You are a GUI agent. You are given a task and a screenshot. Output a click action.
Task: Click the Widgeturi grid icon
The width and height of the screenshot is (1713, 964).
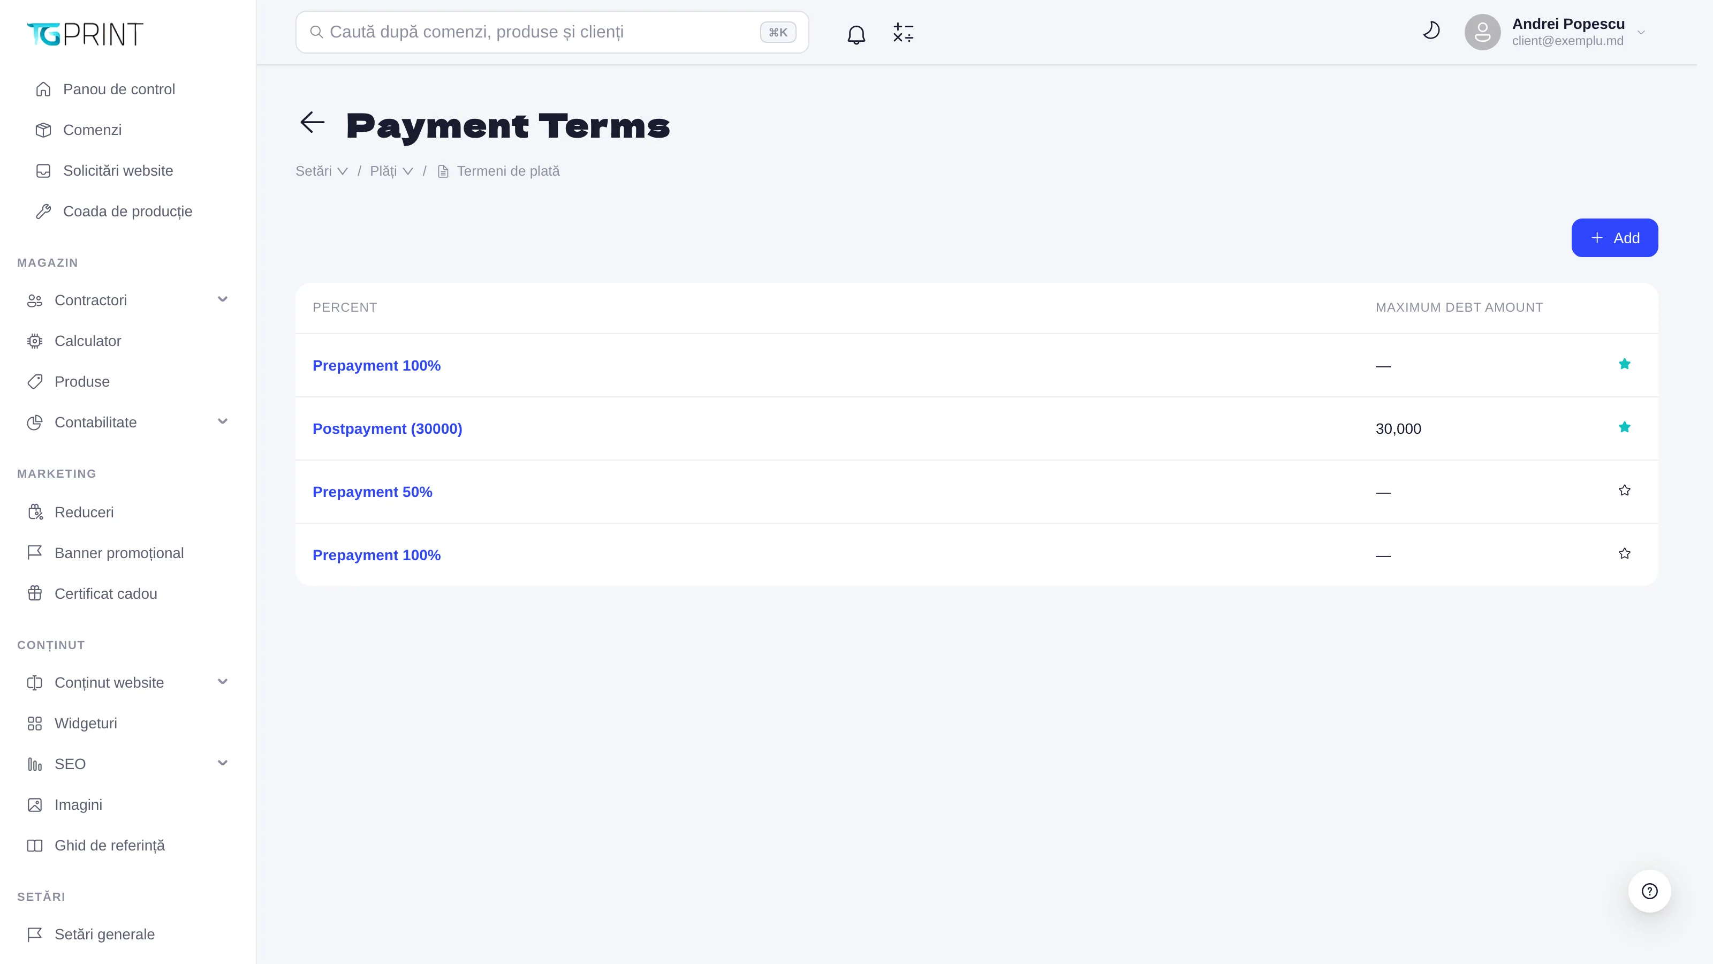[35, 723]
